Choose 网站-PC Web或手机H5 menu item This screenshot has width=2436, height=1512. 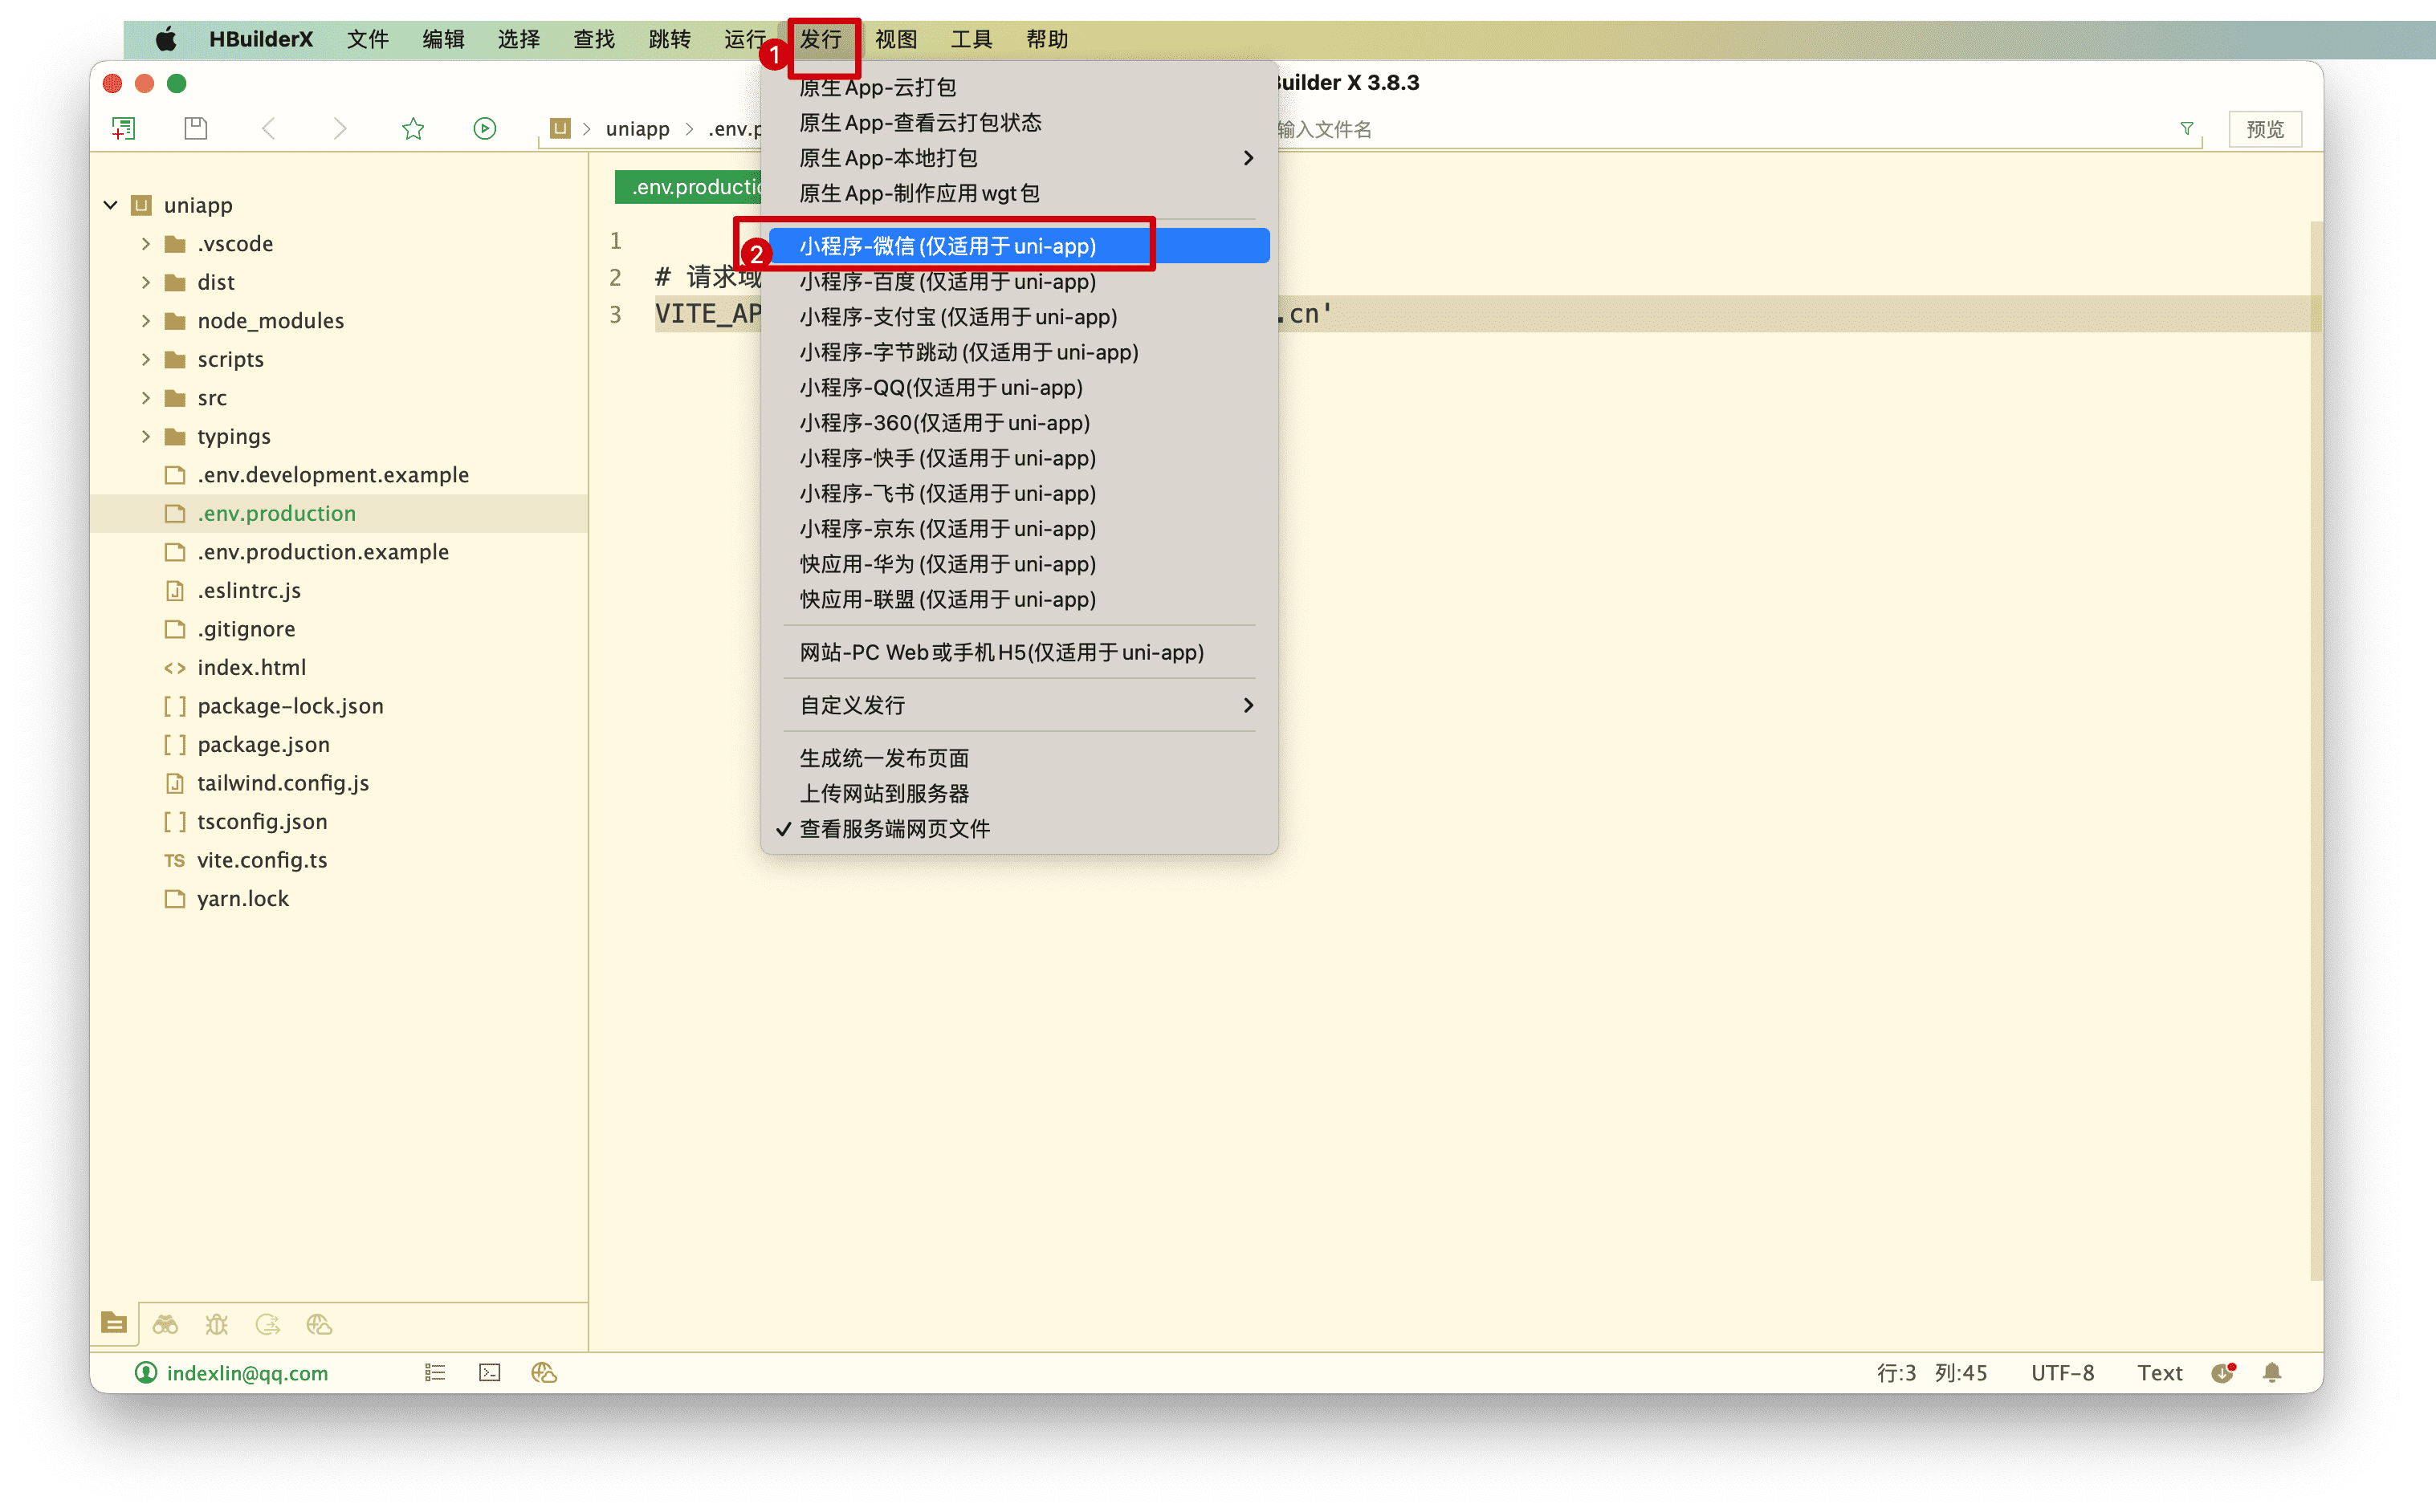(x=1018, y=652)
